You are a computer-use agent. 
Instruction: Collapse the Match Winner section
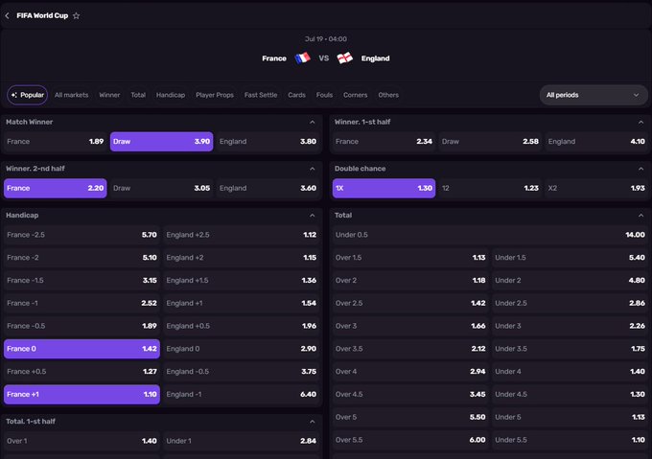(313, 122)
